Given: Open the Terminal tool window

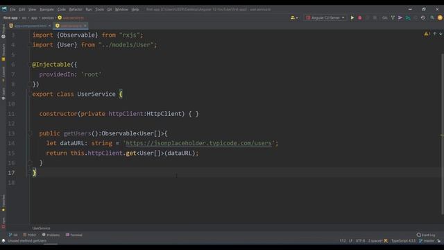Looking at the screenshot, I should click(x=74, y=235).
